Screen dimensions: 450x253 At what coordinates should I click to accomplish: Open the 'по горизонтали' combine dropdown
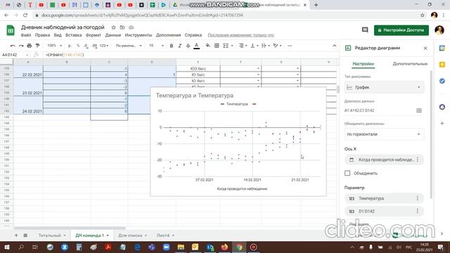[384, 134]
